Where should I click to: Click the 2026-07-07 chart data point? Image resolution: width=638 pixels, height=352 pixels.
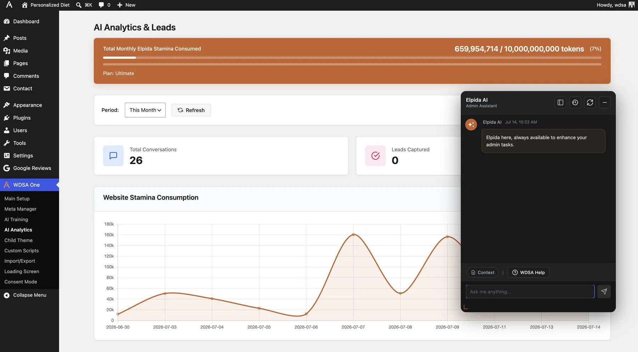pyautogui.click(x=353, y=235)
